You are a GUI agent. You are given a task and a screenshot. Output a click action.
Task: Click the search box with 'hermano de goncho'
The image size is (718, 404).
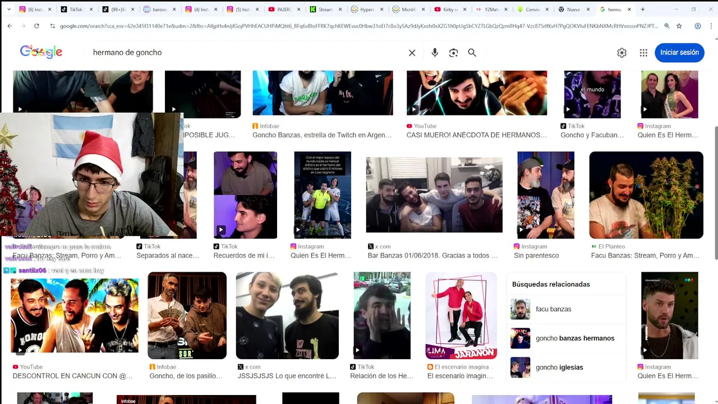[x=247, y=52]
